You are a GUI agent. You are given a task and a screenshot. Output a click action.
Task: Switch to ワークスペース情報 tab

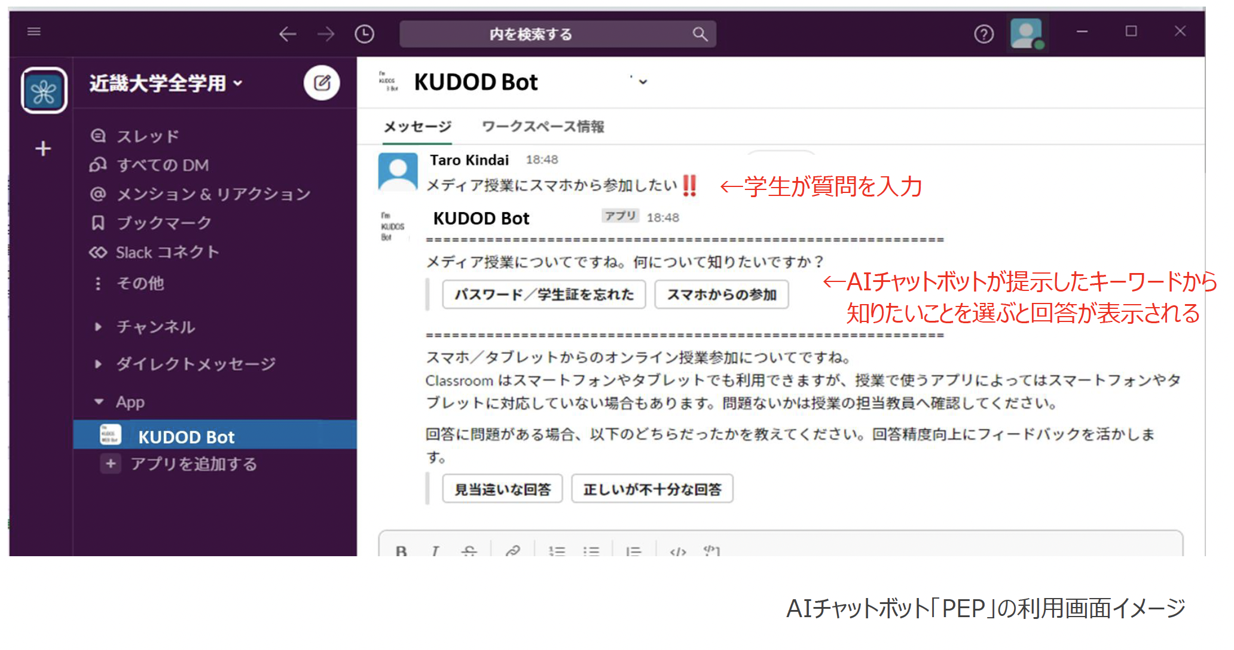(543, 127)
